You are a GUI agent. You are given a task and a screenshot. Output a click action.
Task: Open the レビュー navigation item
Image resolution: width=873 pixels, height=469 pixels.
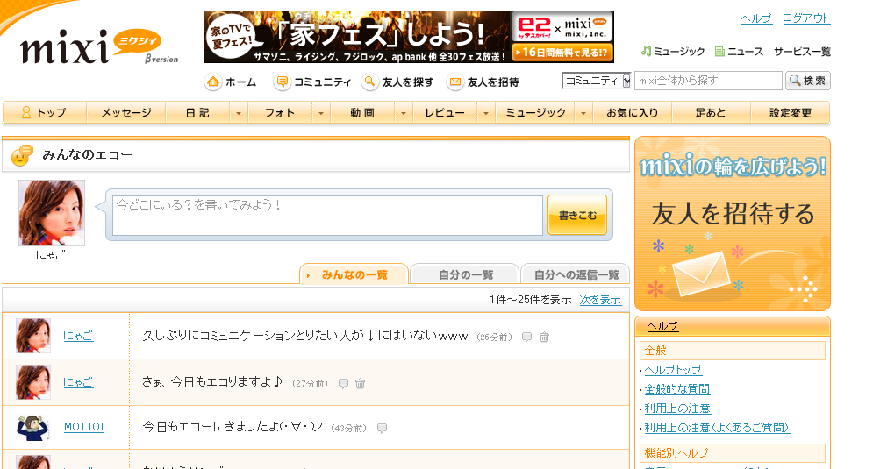click(x=445, y=113)
